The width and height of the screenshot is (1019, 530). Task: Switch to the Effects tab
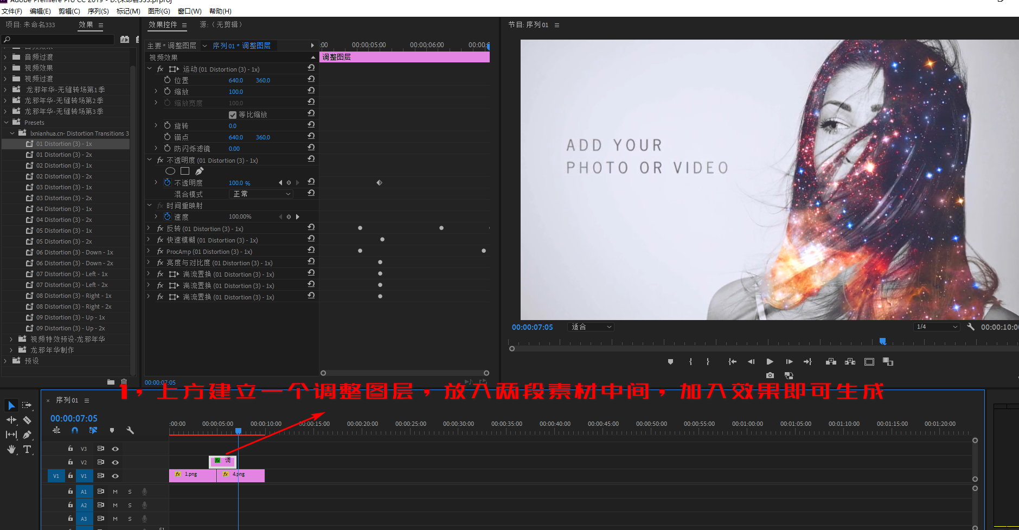(x=86, y=25)
